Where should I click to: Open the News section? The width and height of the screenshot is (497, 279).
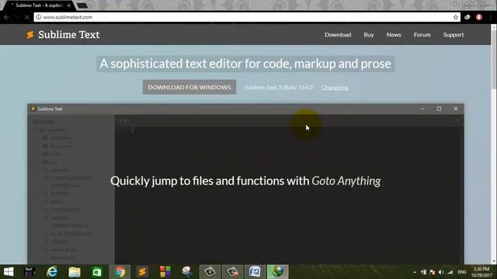[x=394, y=35]
